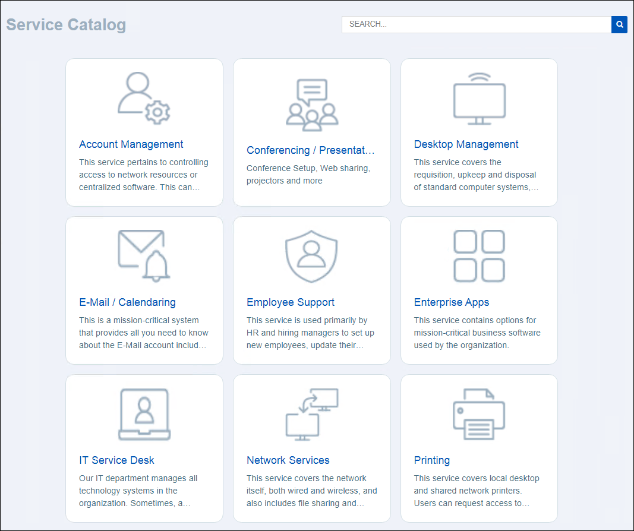Open the Conferencing / Presentation service link
The image size is (634, 531).
click(x=310, y=150)
